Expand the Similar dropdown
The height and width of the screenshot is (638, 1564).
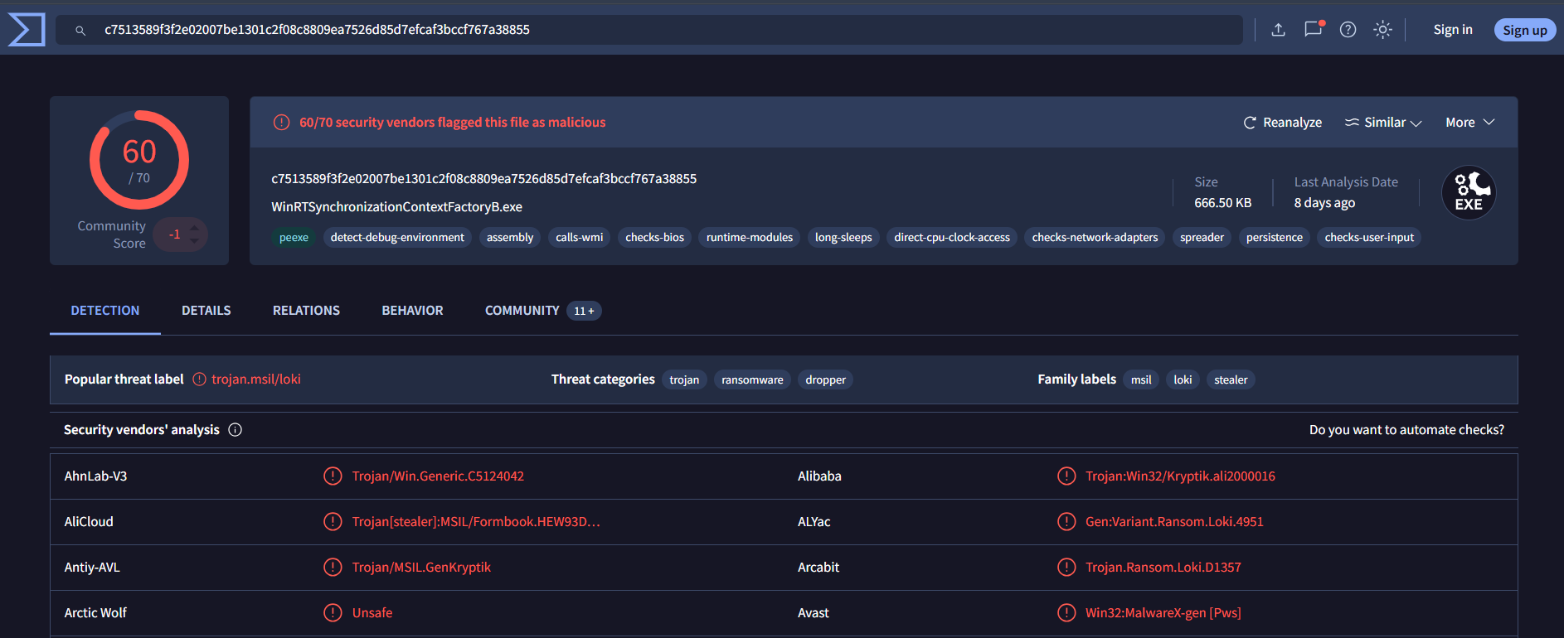[1383, 123]
